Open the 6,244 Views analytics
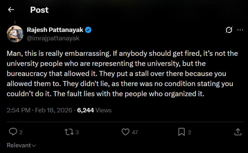Image resolution: width=248 pixels, height=153 pixels. (94, 110)
